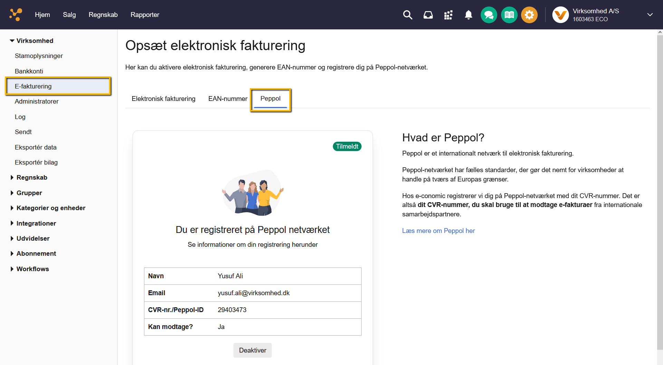Expand the Integrationer section
The image size is (663, 365).
(x=36, y=223)
